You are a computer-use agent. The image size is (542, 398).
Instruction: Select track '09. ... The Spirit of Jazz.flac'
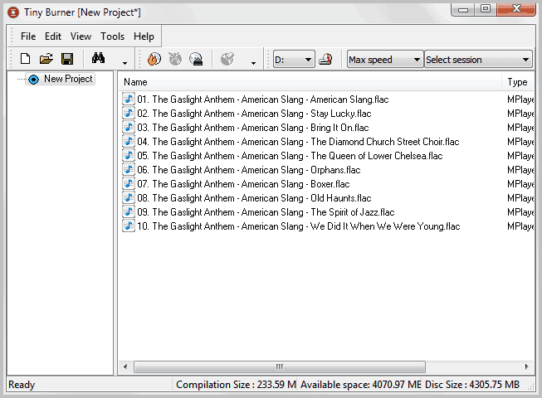coord(266,212)
